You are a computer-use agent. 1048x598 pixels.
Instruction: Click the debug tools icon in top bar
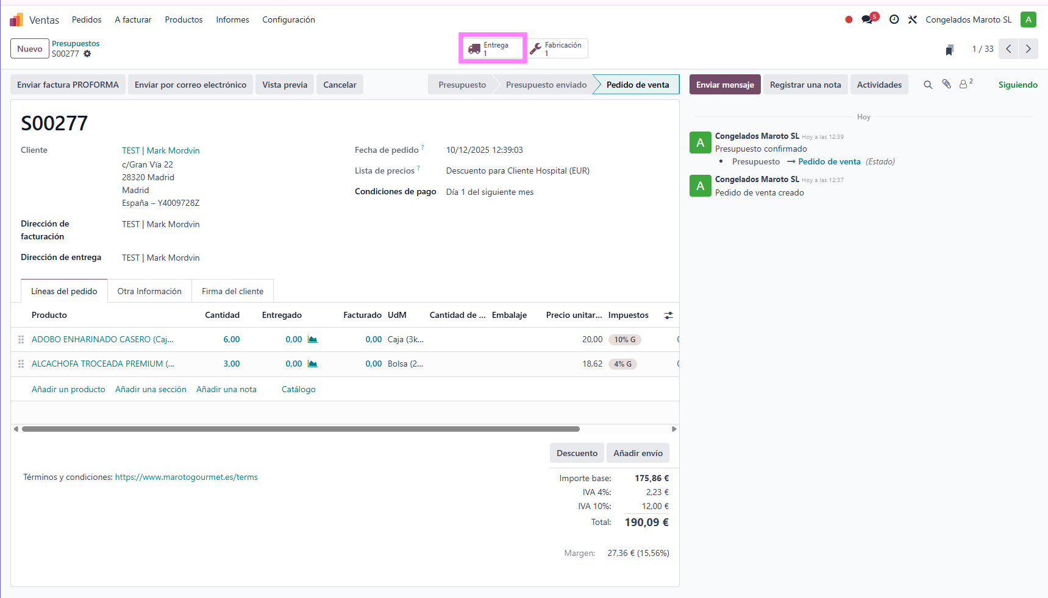click(x=912, y=19)
